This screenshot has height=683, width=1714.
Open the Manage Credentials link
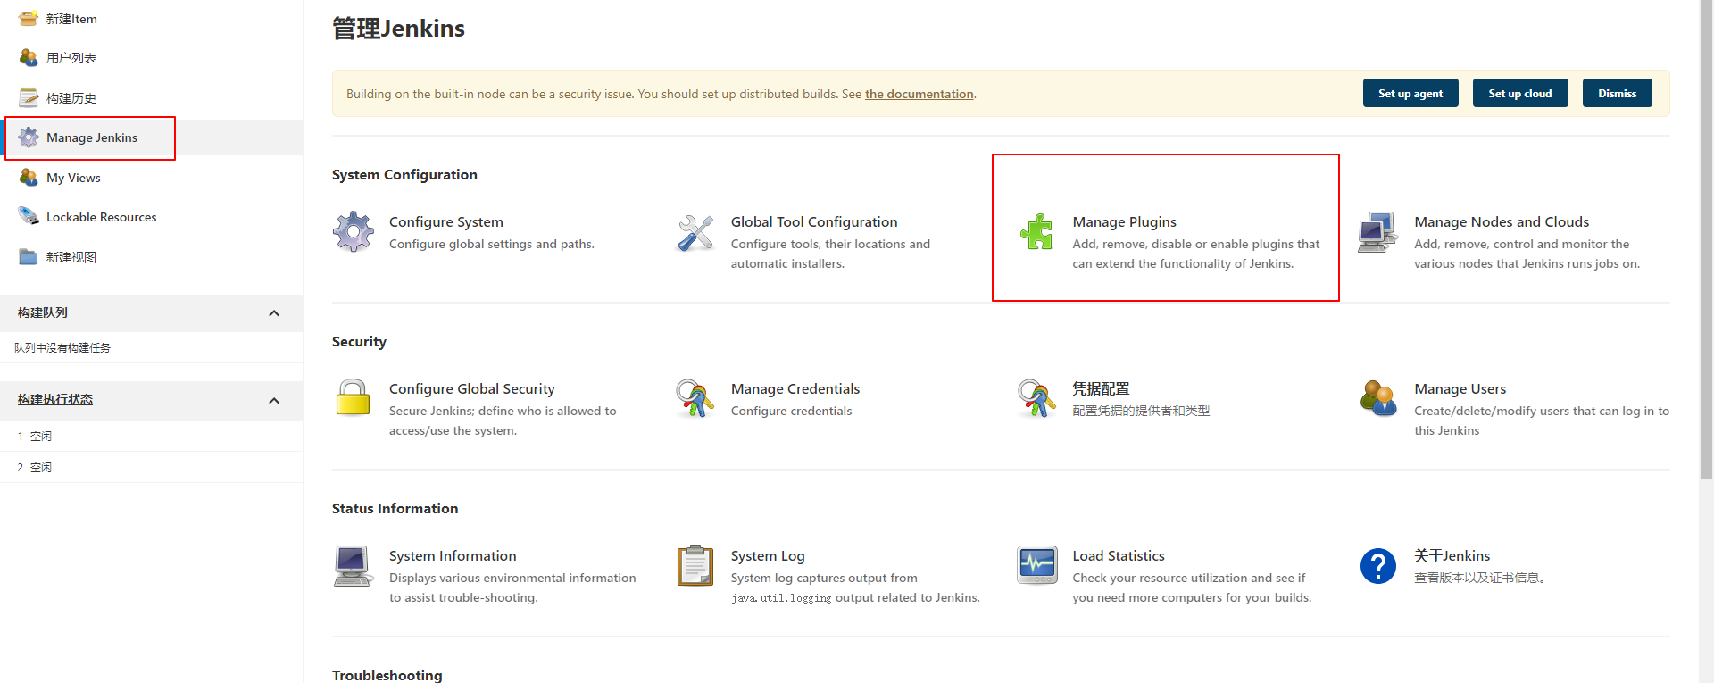795,388
